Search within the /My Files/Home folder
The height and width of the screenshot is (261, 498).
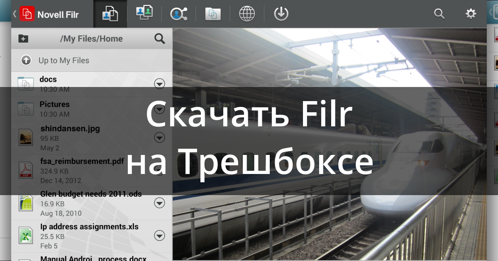[x=160, y=39]
